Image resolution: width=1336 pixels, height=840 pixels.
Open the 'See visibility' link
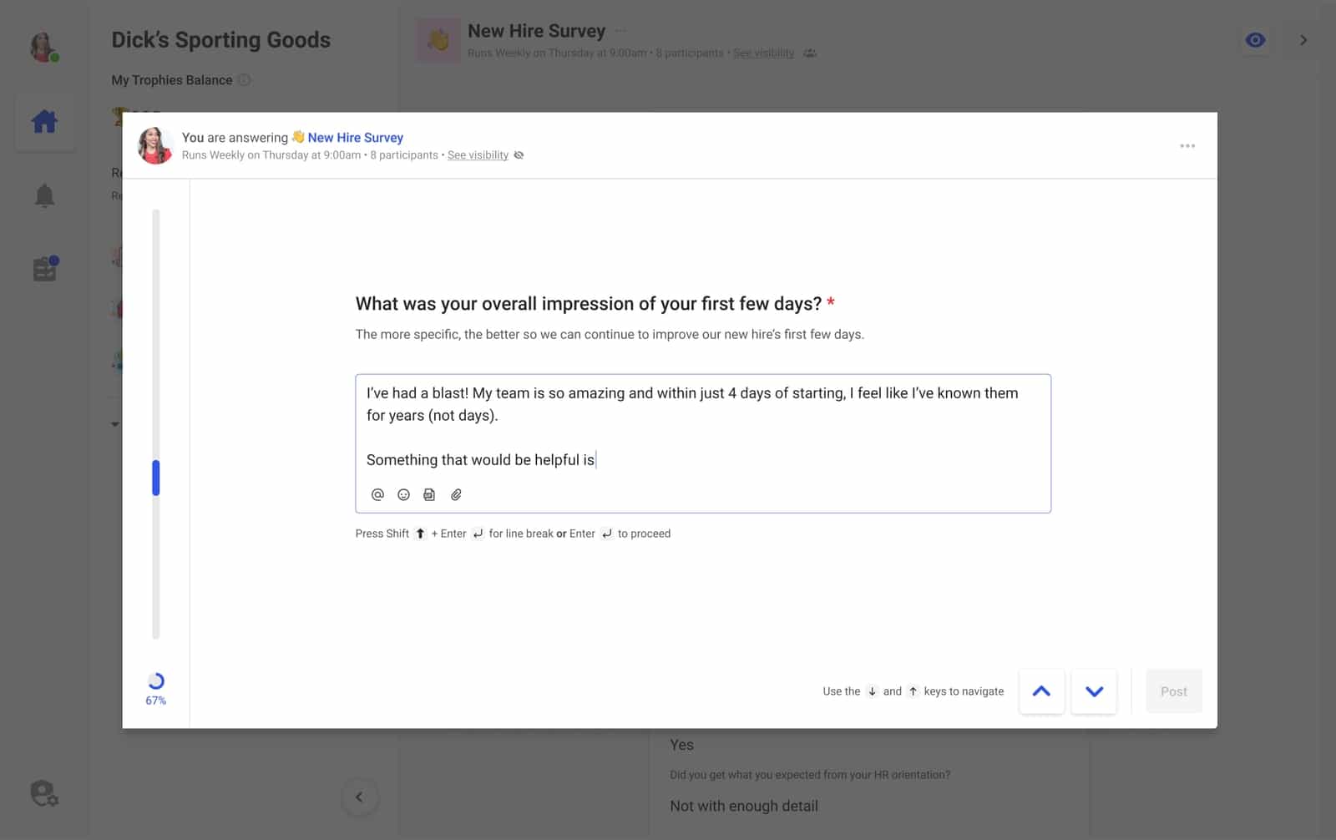(478, 154)
